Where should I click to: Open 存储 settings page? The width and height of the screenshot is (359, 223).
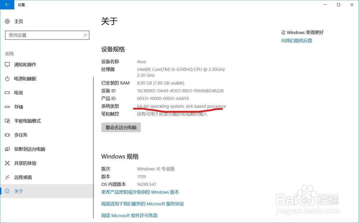19,107
